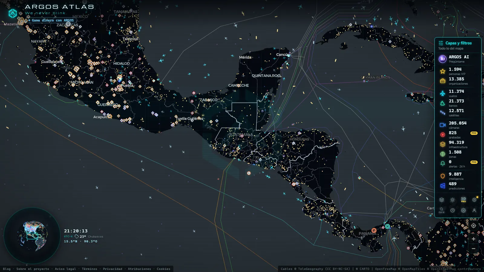Open 'Sobre el proyecto' footer link
Image resolution: width=484 pixels, height=272 pixels.
[33, 269]
